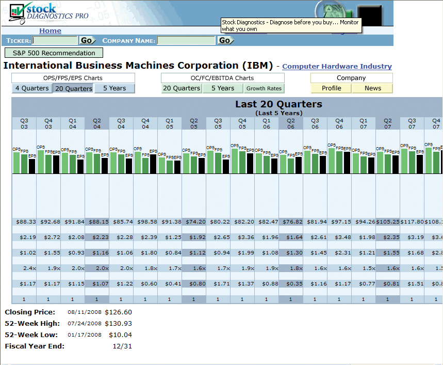This screenshot has height=365, width=443.
Task: Click the Go button next to Company Name
Action: (225, 40)
